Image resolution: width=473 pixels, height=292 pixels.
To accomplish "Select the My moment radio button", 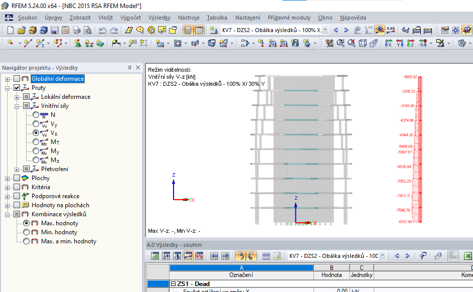I will pyautogui.click(x=36, y=151).
